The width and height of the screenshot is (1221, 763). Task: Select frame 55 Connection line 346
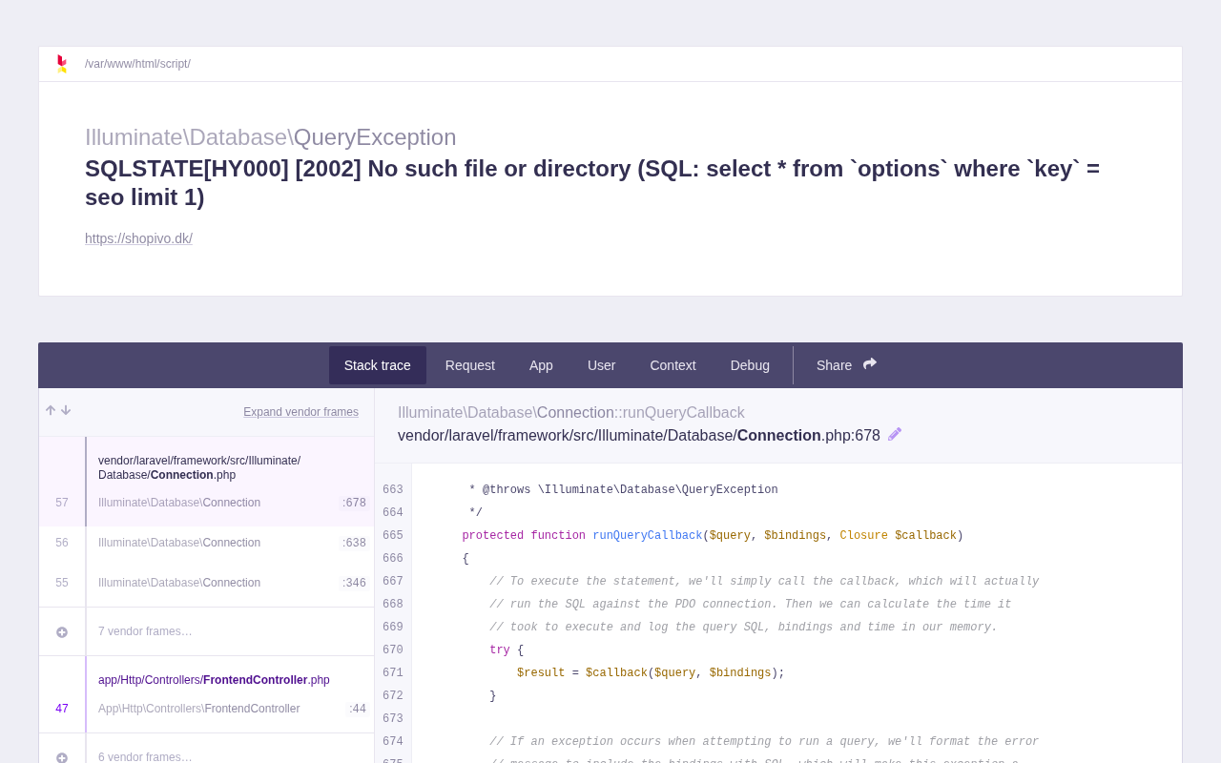click(206, 583)
